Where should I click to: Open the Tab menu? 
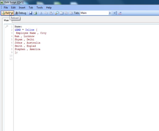(31, 8)
